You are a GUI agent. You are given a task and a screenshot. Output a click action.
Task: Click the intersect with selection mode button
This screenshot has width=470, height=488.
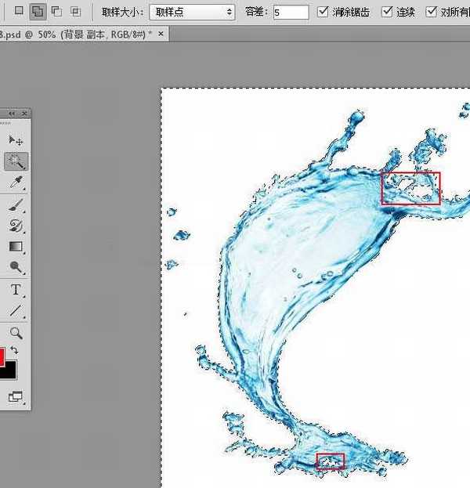point(75,12)
